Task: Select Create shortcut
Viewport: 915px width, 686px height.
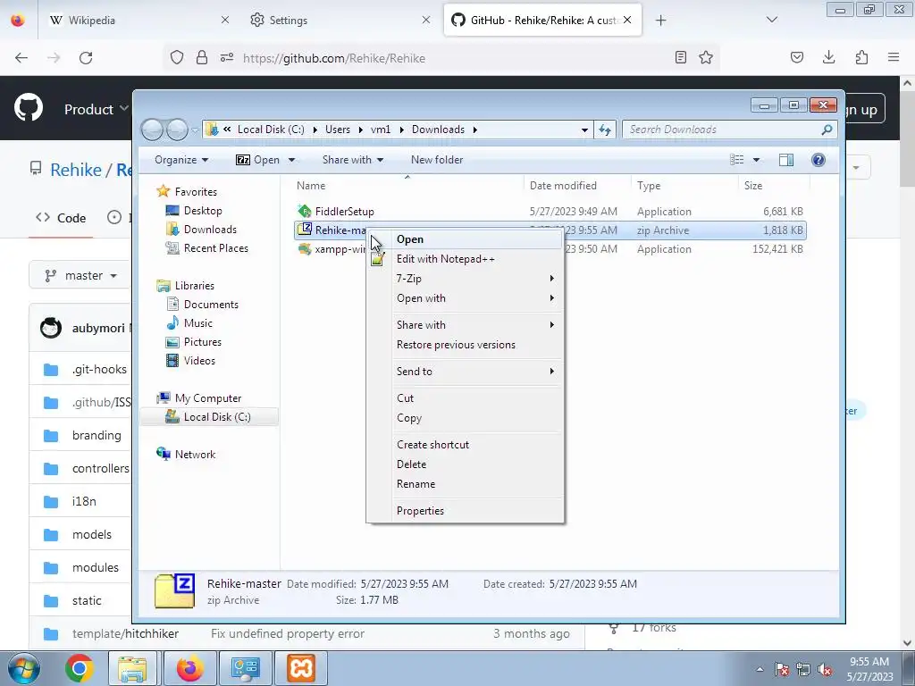Action: point(432,445)
